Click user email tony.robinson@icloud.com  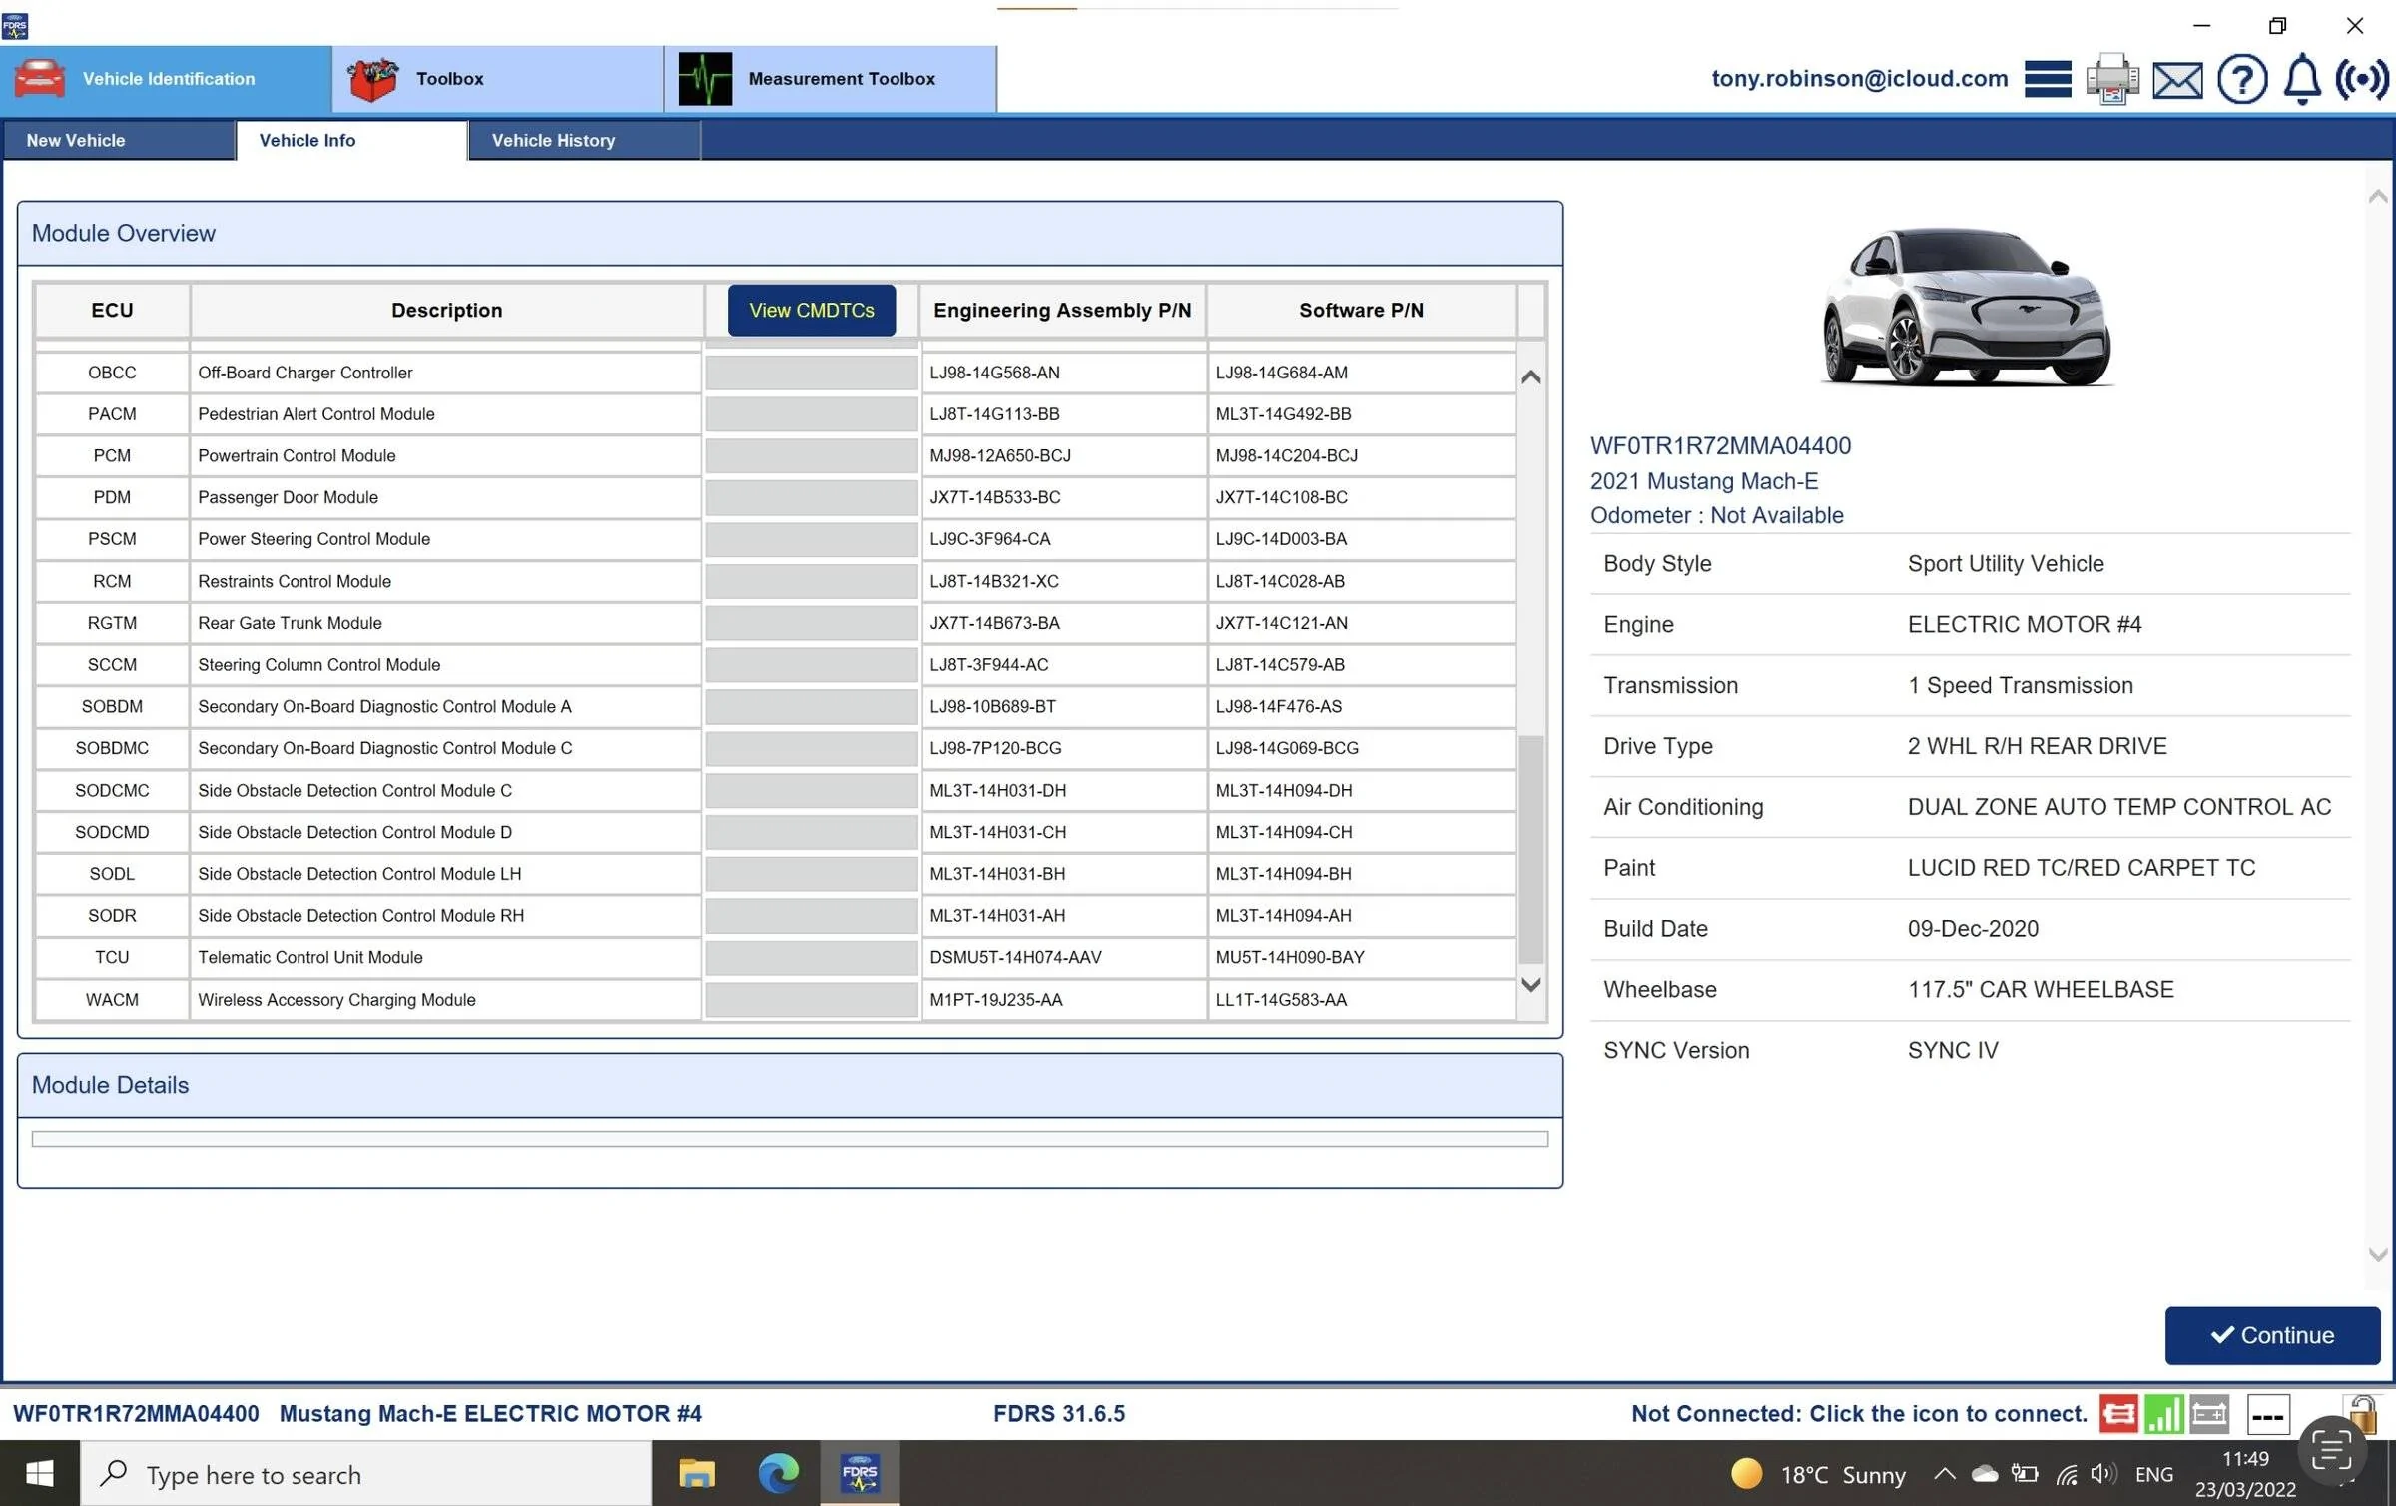pos(1860,79)
